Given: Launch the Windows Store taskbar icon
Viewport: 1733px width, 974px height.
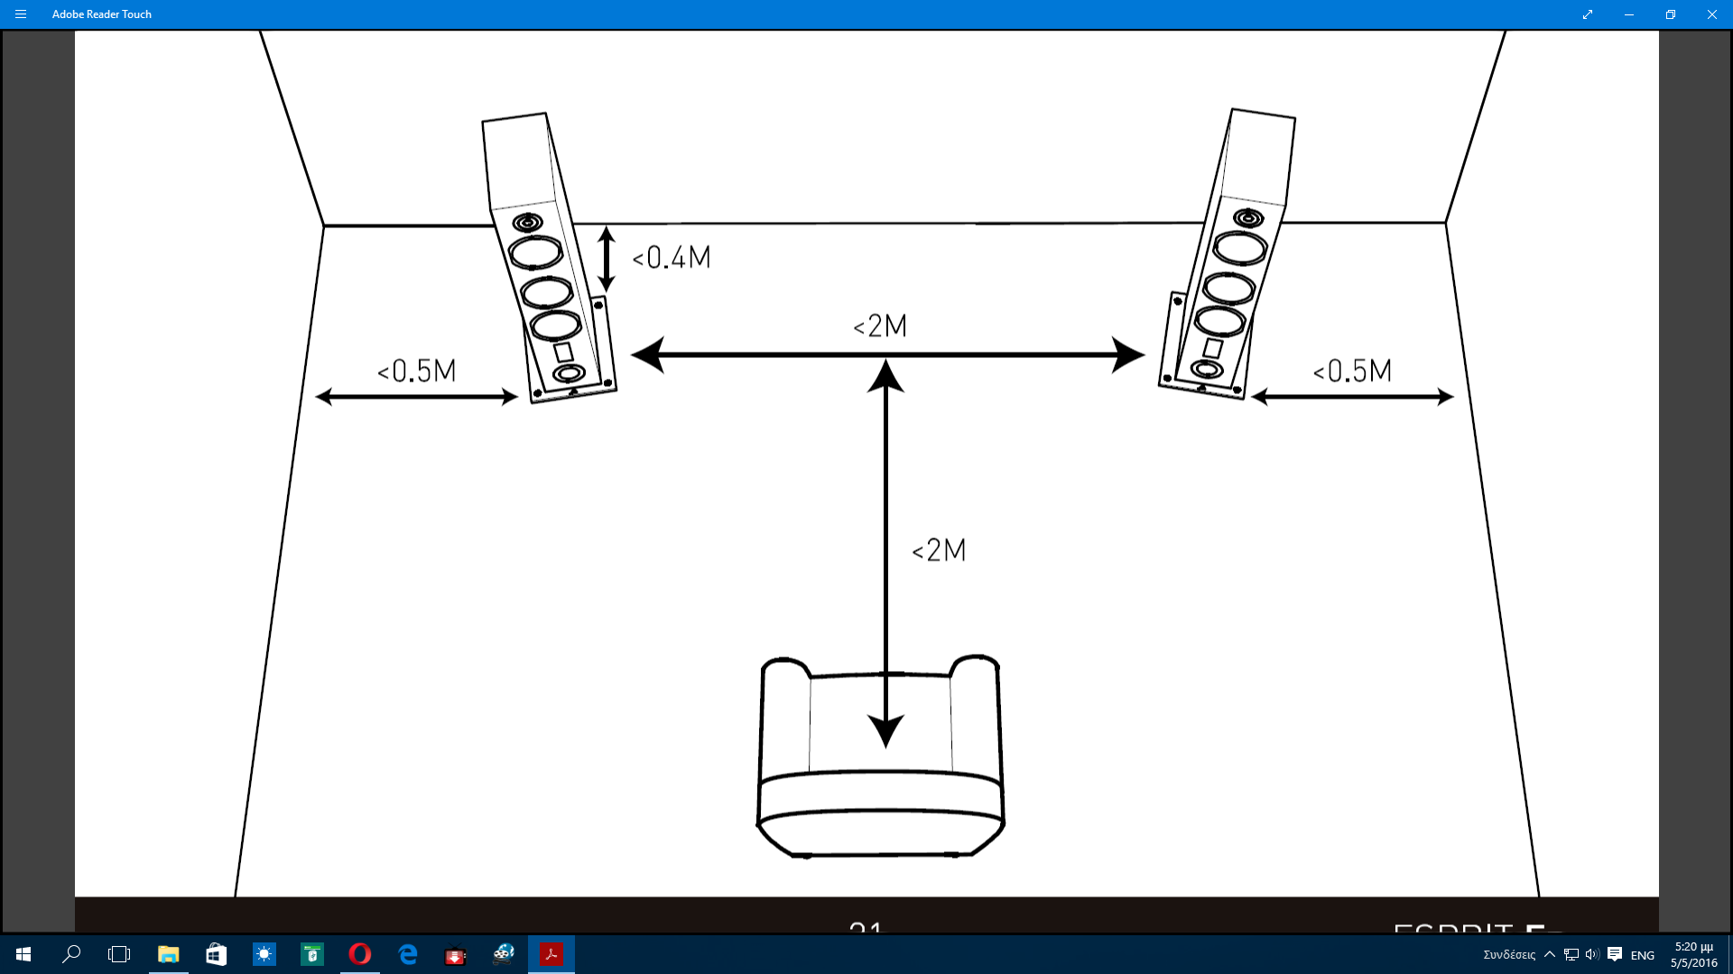Looking at the screenshot, I should pos(216,954).
